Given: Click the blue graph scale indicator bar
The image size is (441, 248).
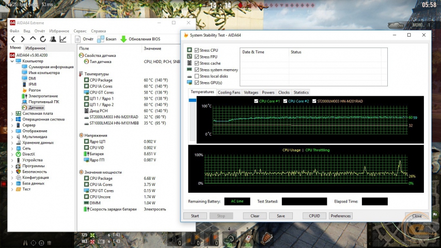Looking at the screenshot, I should [193, 100].
